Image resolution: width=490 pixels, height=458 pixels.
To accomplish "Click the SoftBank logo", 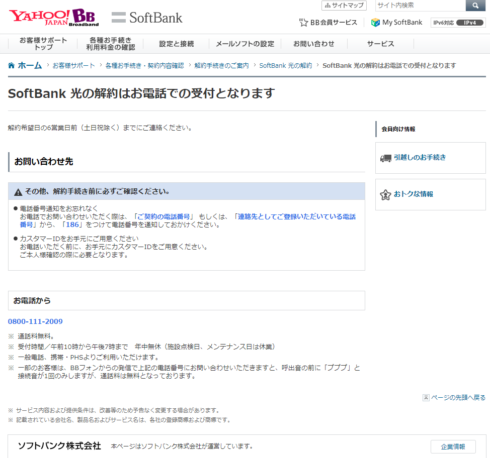I will pos(147,18).
